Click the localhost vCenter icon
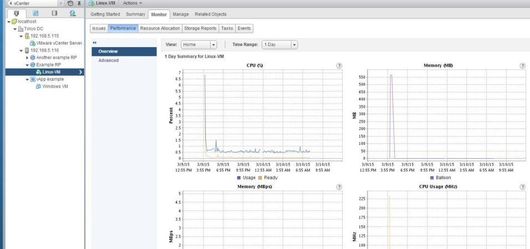This screenshot has height=249, width=530. [14, 22]
